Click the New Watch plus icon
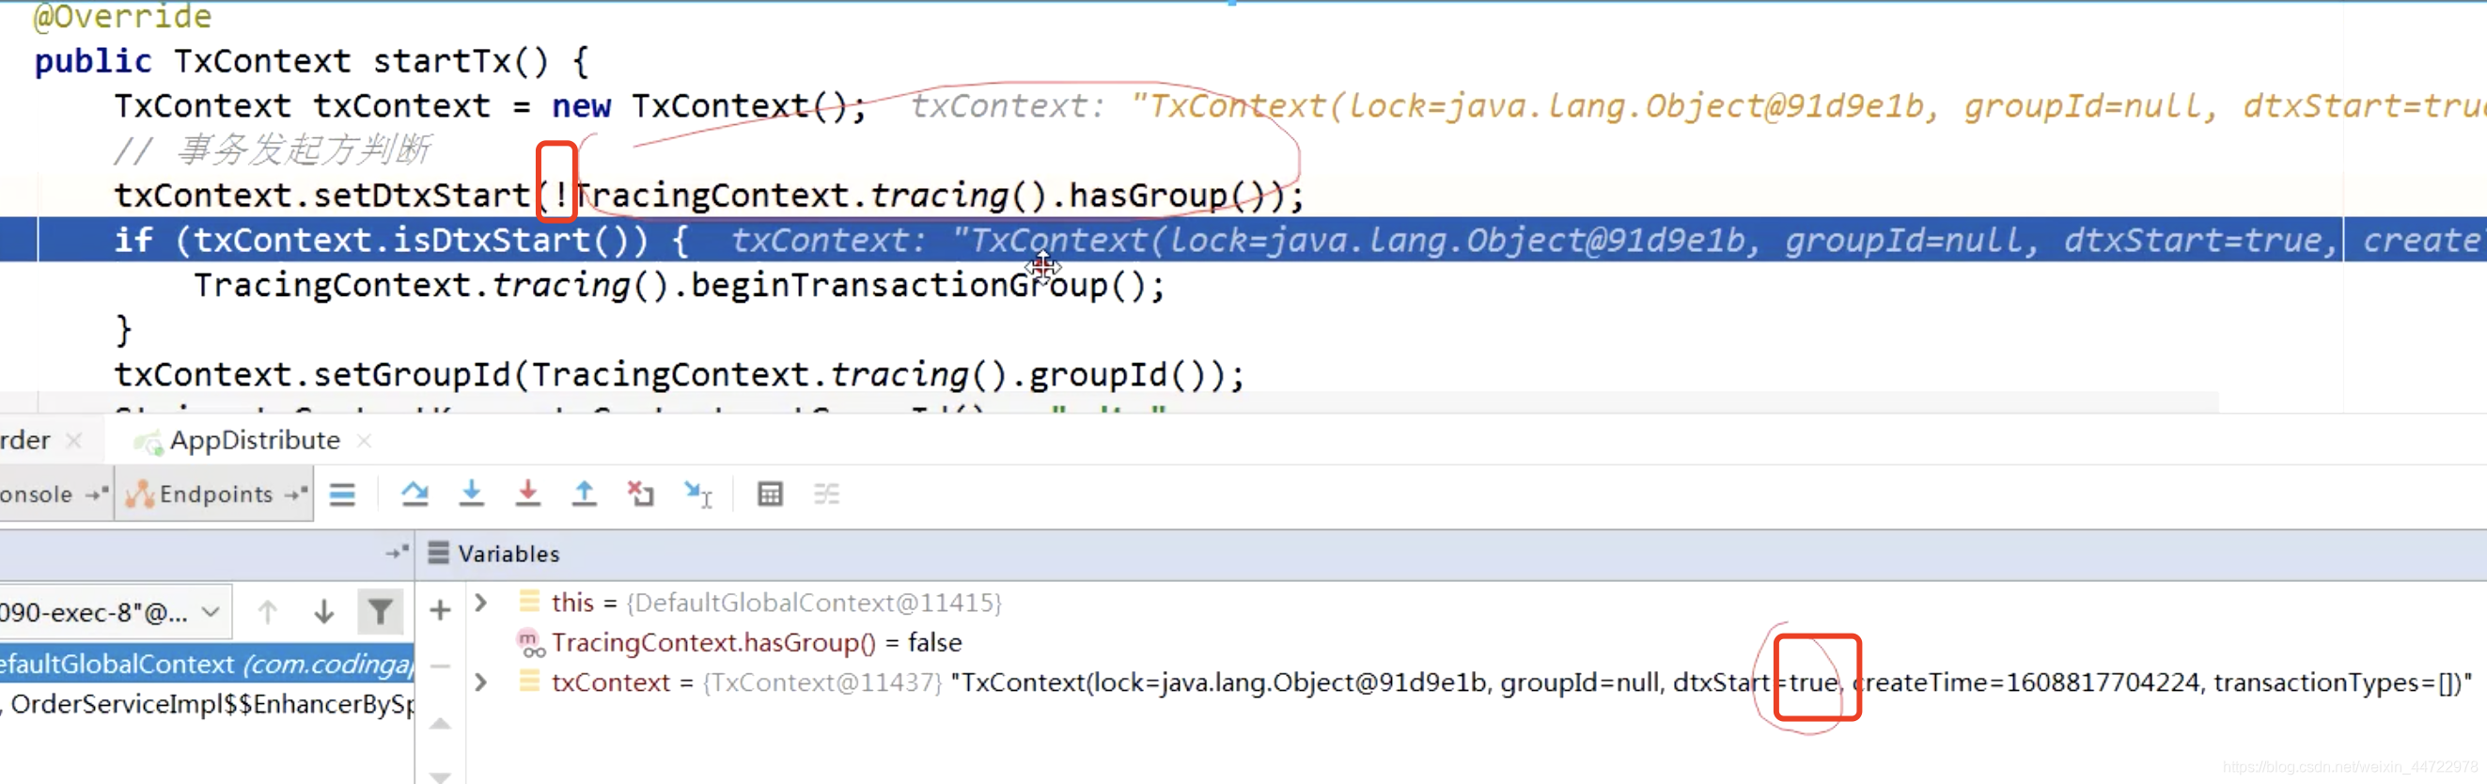The width and height of the screenshot is (2487, 784). point(440,610)
